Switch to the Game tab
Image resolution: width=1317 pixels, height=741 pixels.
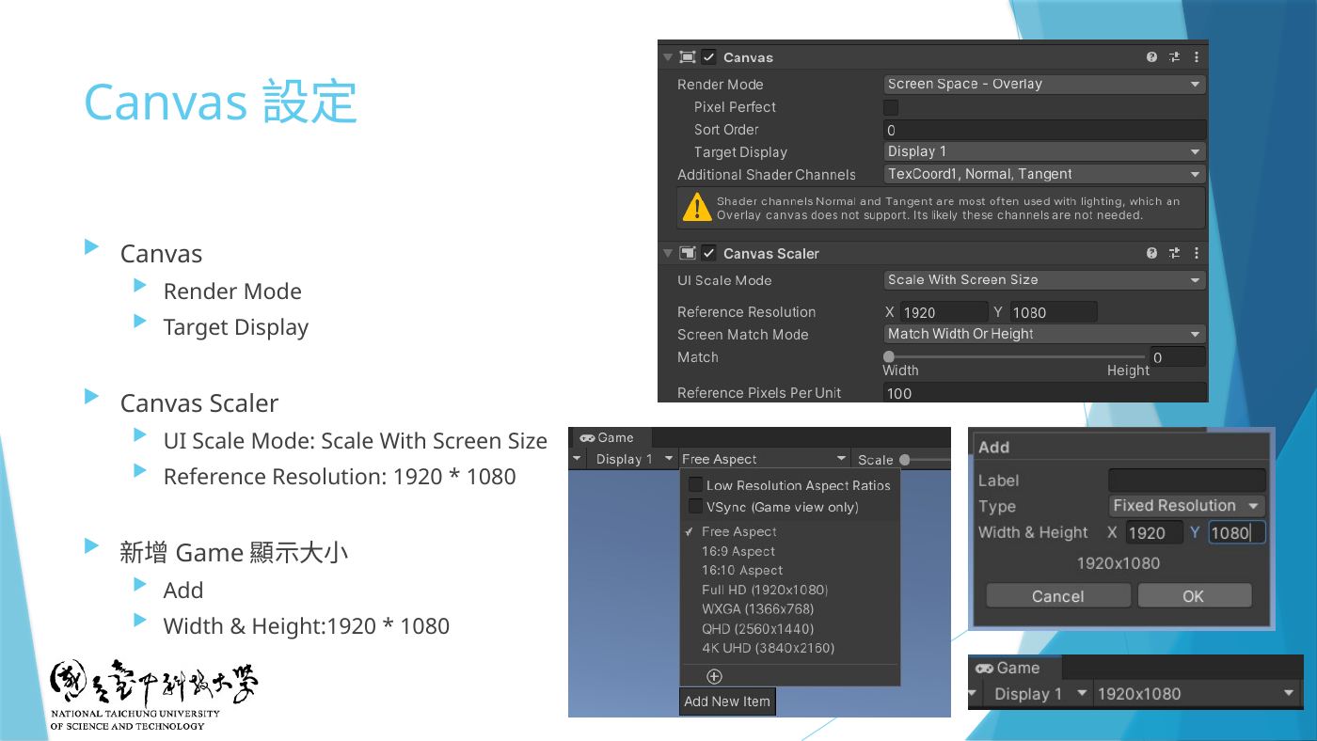pyautogui.click(x=609, y=437)
